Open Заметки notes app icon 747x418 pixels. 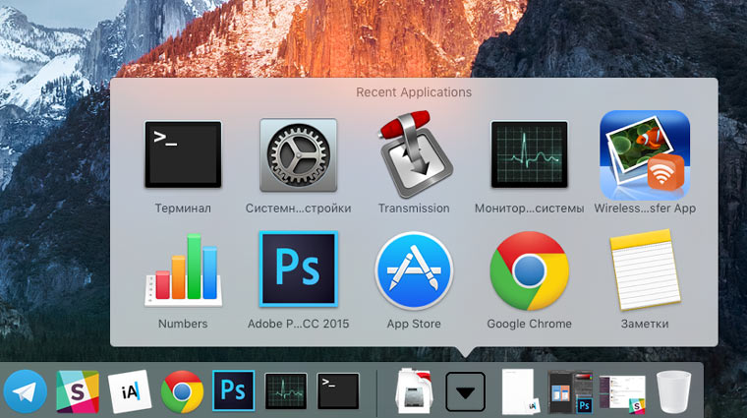click(645, 269)
